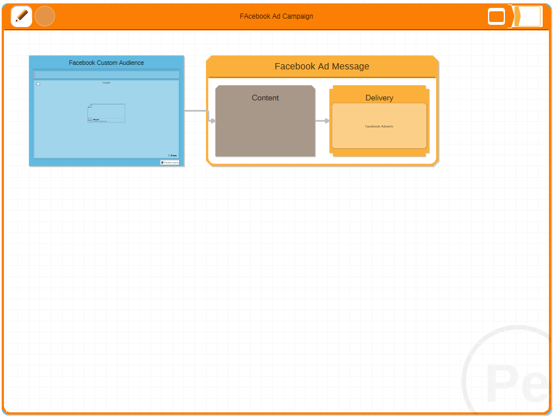Image resolution: width=554 pixels, height=418 pixels.
Task: Click the Facebook Ad Message header
Action: click(x=322, y=67)
